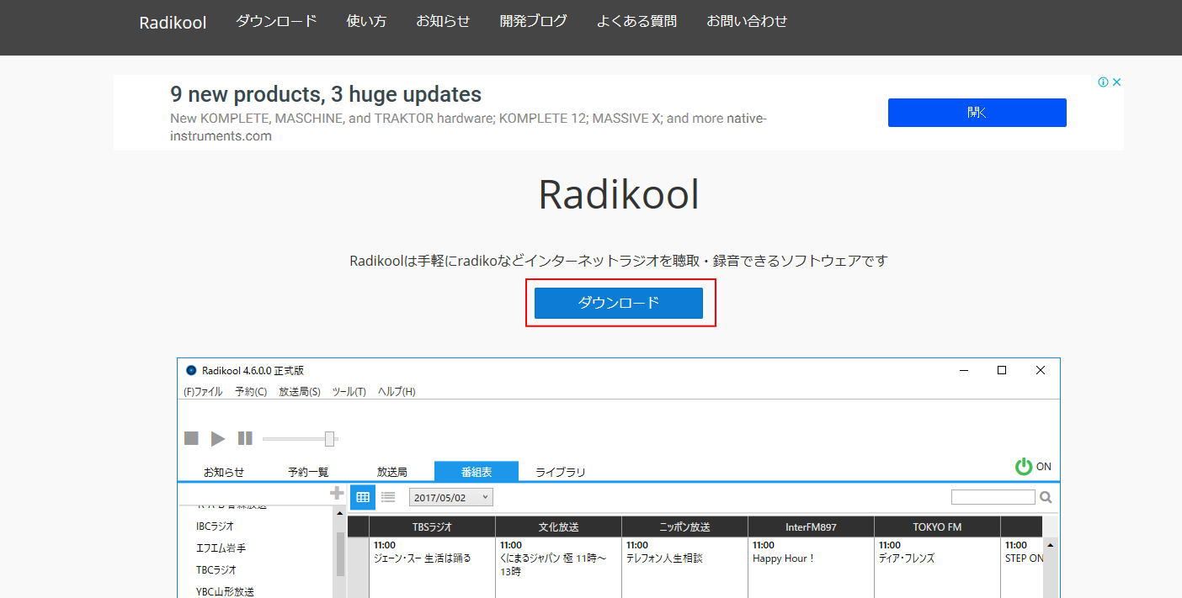
Task: Switch to the ライブラリ tab
Action: pos(561,472)
